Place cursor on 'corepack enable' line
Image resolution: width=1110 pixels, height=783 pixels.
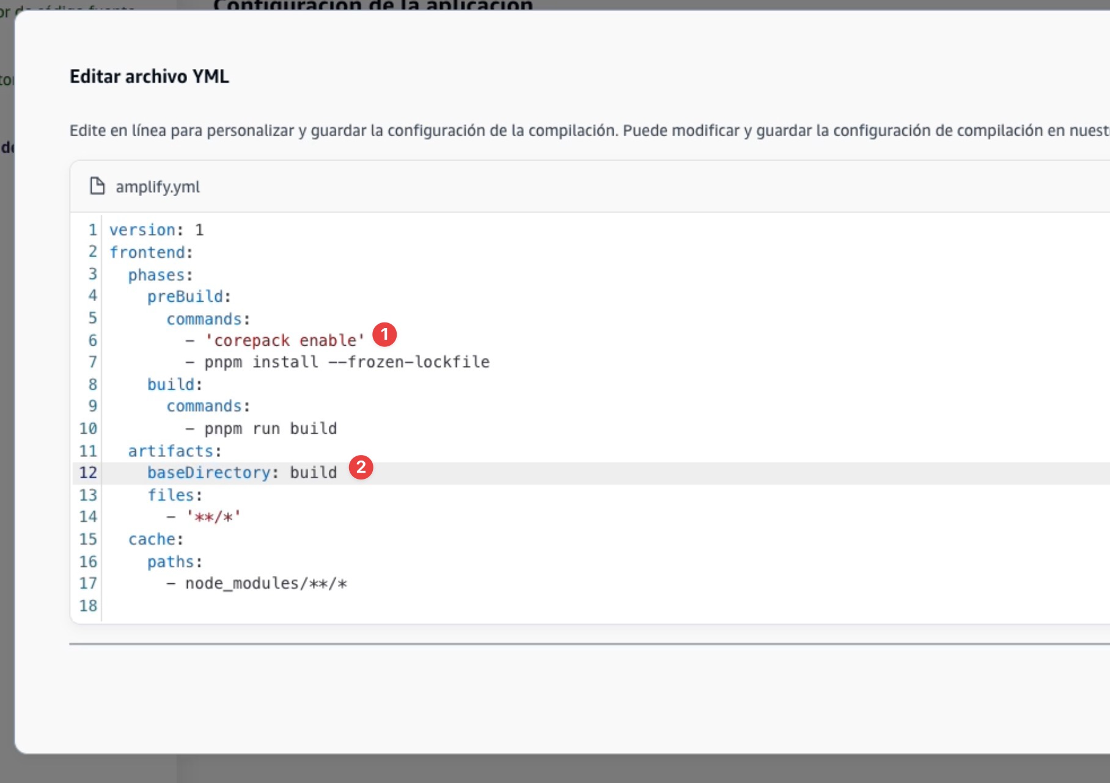pos(275,340)
